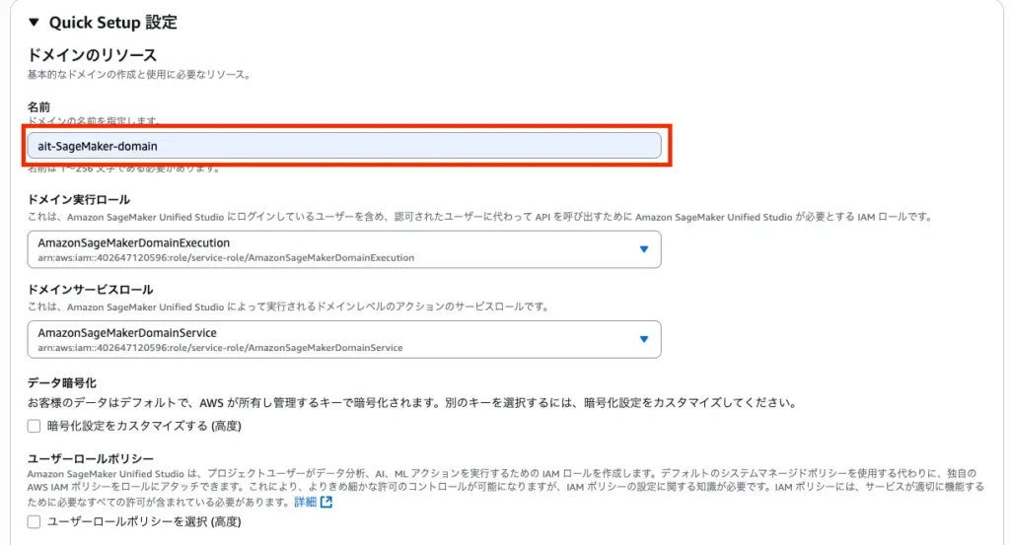The height and width of the screenshot is (545, 1010).
Task: Open the ドメイン実行ロール dropdown
Action: click(x=343, y=249)
